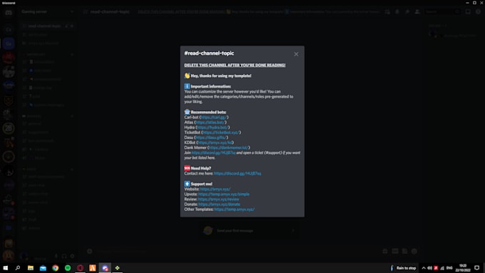Open the GIF picker in message bar
This screenshot has width=485, height=273.
pyautogui.click(x=395, y=252)
